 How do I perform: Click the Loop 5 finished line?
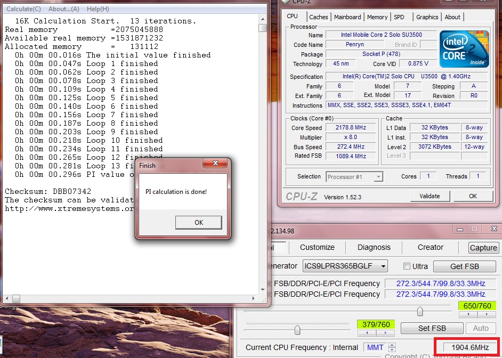pyautogui.click(x=86, y=97)
